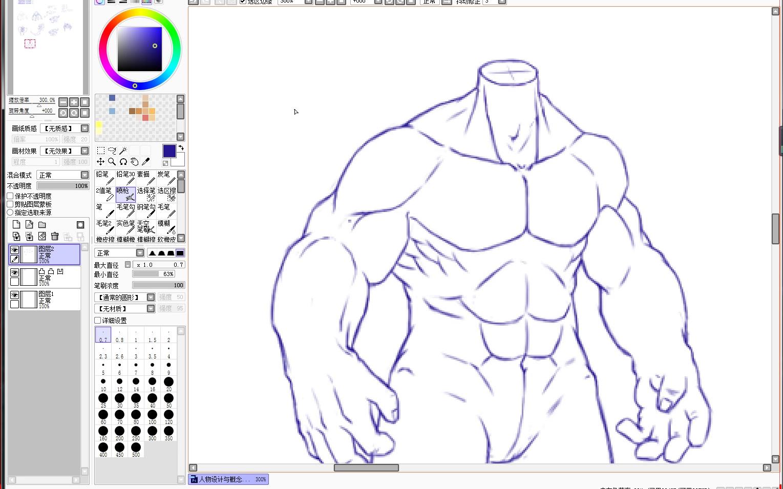Delete layer with trash can icon
Viewport: 783px width, 489px height.
coord(55,236)
